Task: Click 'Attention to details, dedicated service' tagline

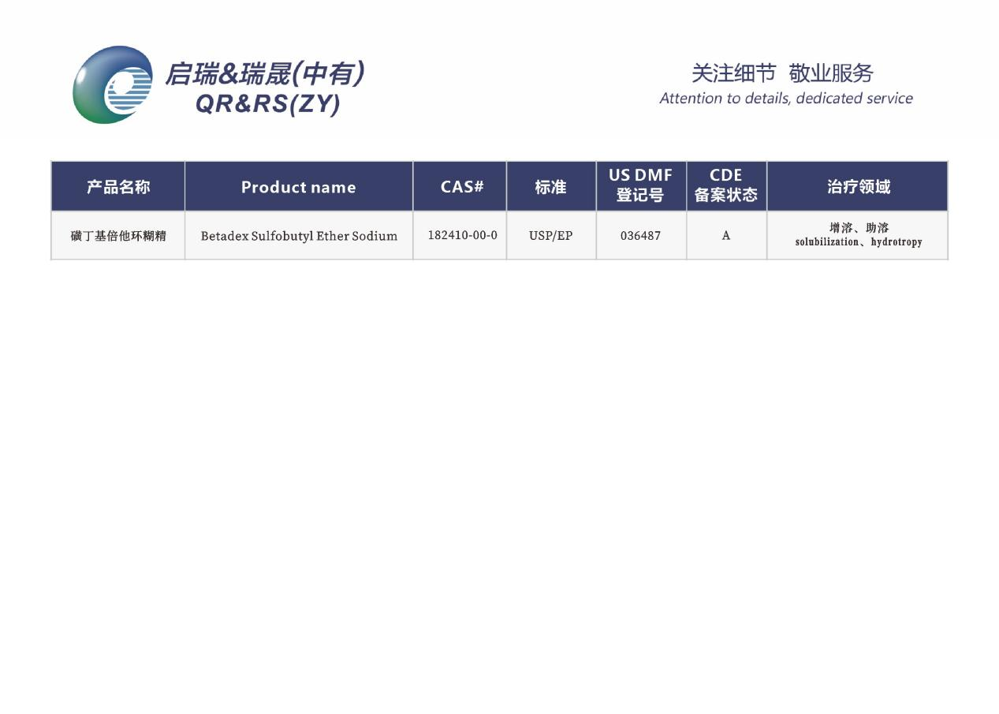Action: [x=786, y=99]
